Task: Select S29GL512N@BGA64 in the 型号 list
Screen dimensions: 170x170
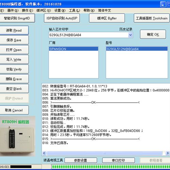Action: click(x=137, y=49)
